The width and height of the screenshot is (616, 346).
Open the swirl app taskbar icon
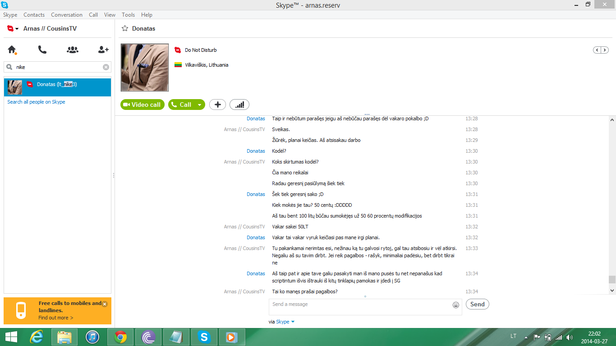coord(148,337)
